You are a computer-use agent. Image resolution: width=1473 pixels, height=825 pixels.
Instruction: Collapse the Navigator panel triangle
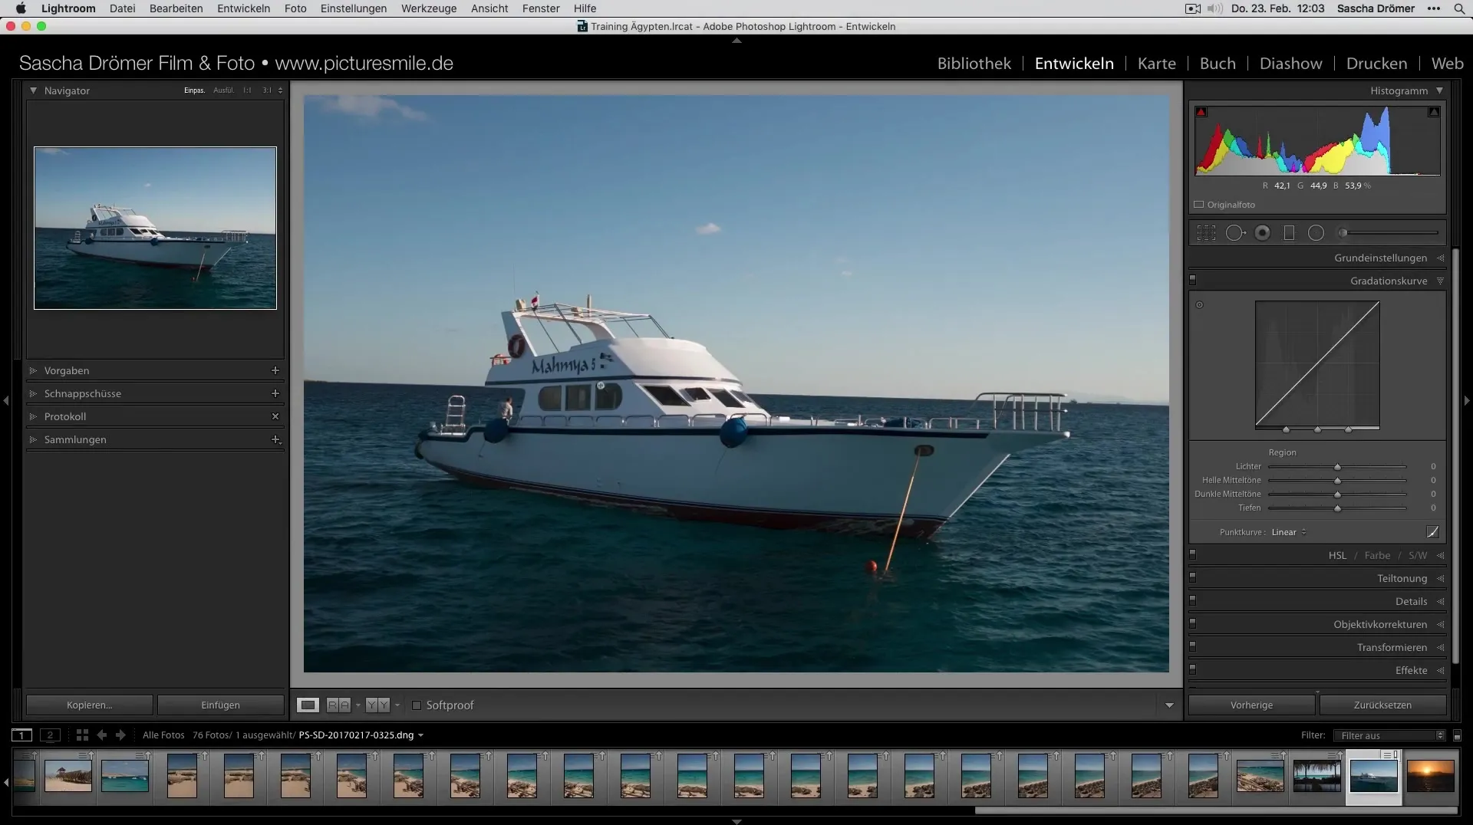point(33,90)
